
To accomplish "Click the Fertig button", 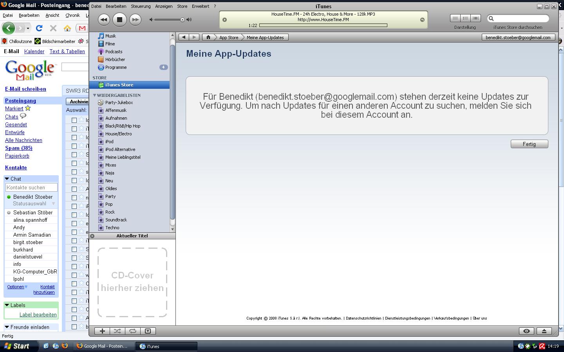I will point(529,144).
